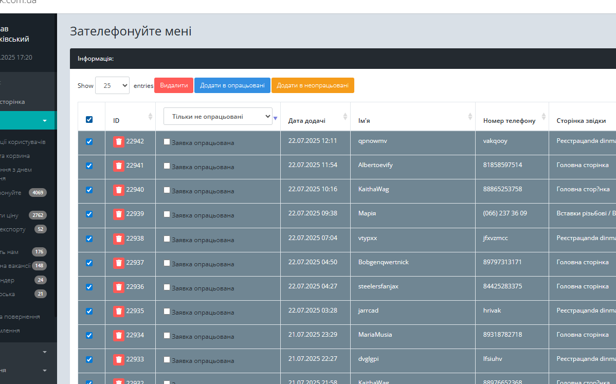The width and height of the screenshot is (616, 384).
Task: Open Тільки не опрацьовані filter dropdown
Action: [218, 116]
